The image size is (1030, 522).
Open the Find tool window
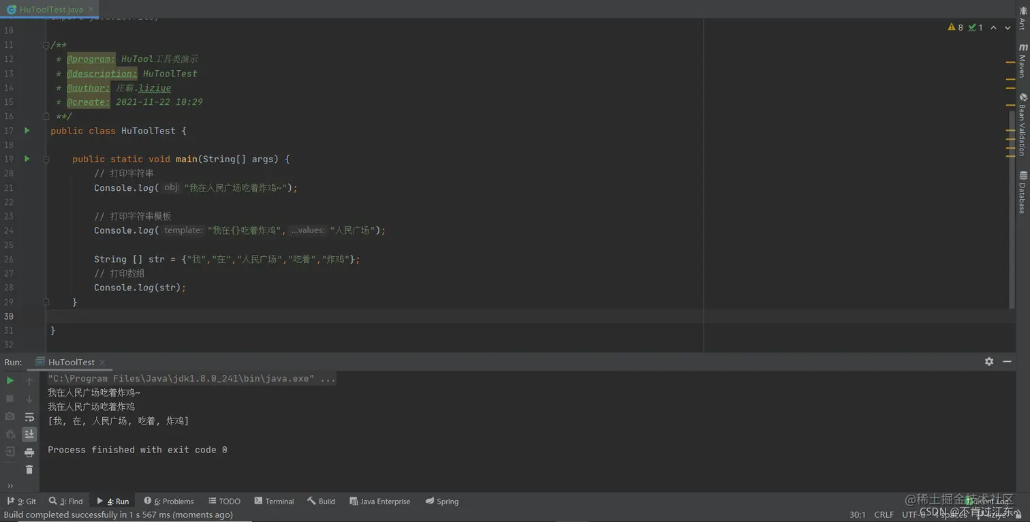click(x=65, y=501)
